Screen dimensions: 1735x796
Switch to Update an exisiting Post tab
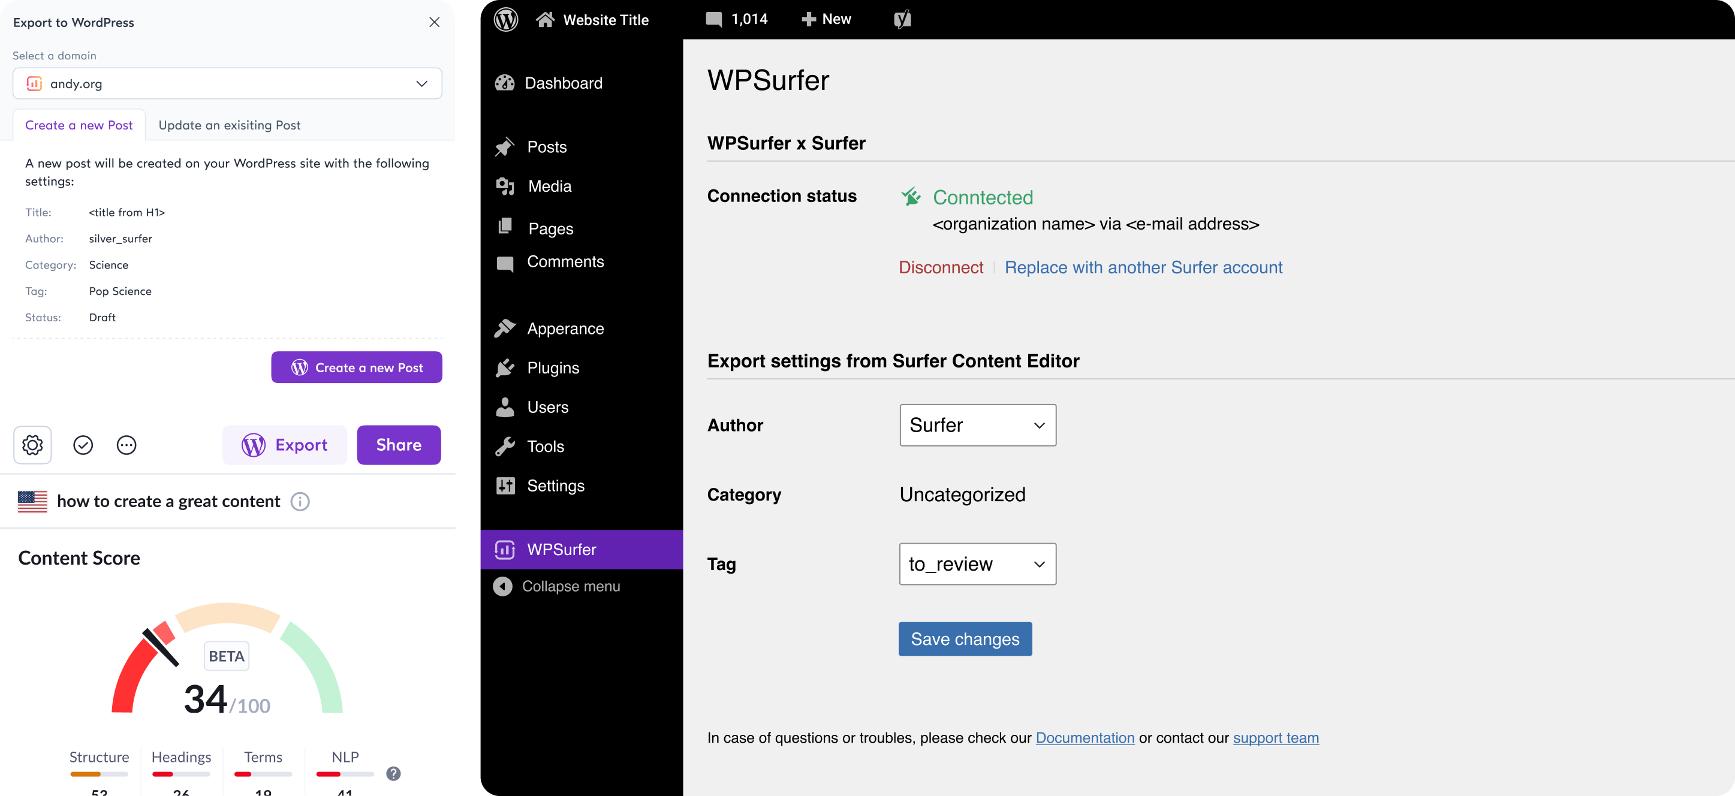pyautogui.click(x=229, y=125)
